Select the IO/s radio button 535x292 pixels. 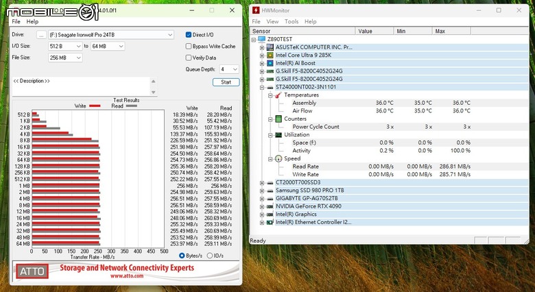click(210, 256)
